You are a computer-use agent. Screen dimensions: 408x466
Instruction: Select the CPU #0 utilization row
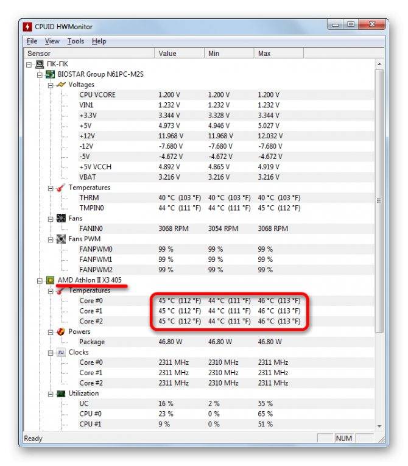[x=199, y=414]
